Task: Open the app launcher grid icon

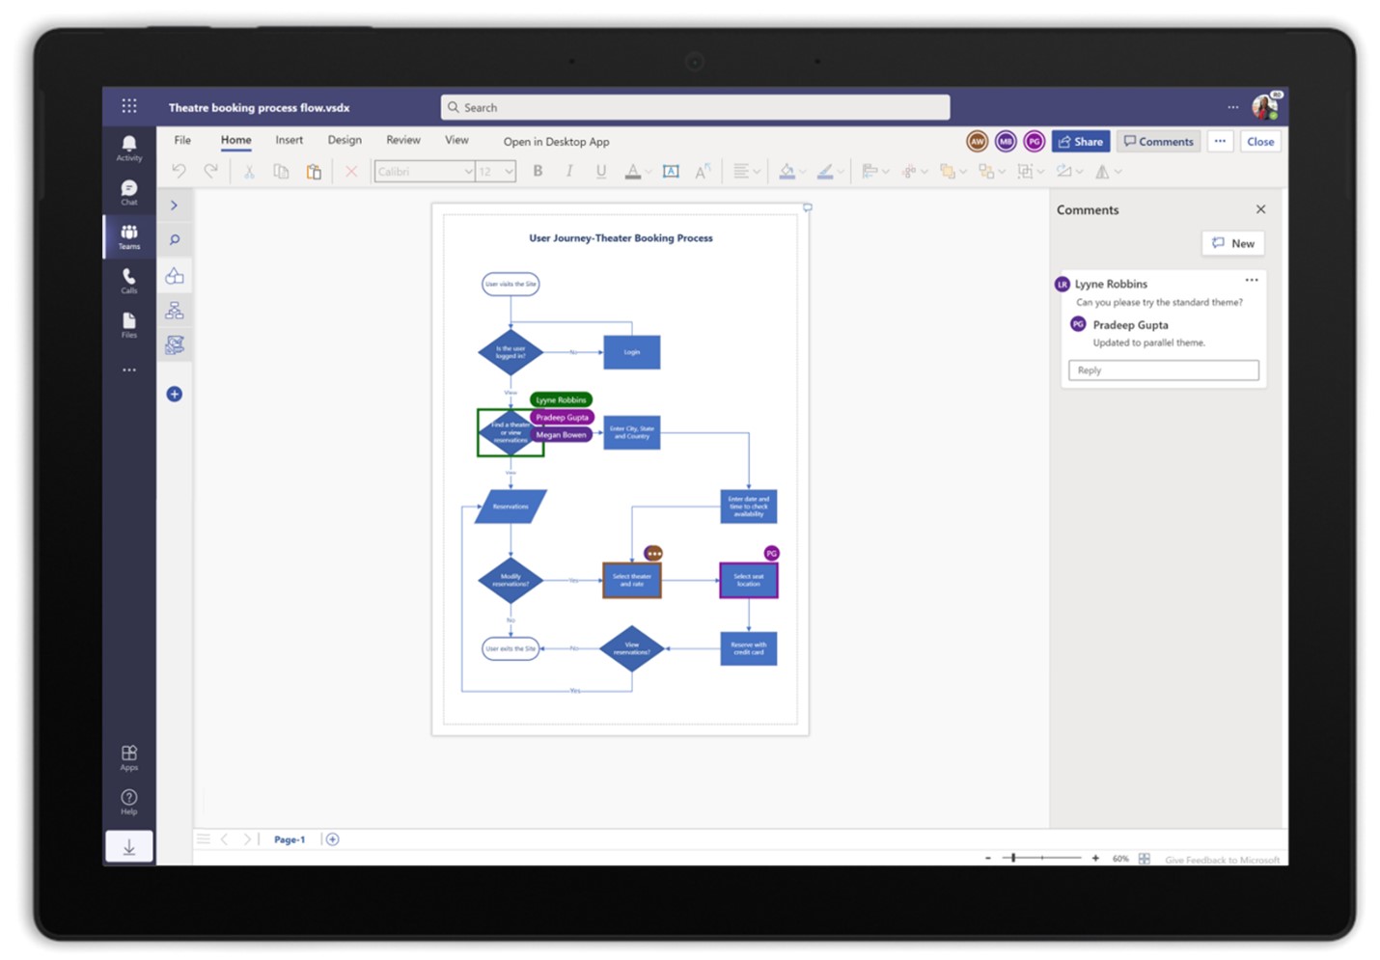Action: coord(129,106)
